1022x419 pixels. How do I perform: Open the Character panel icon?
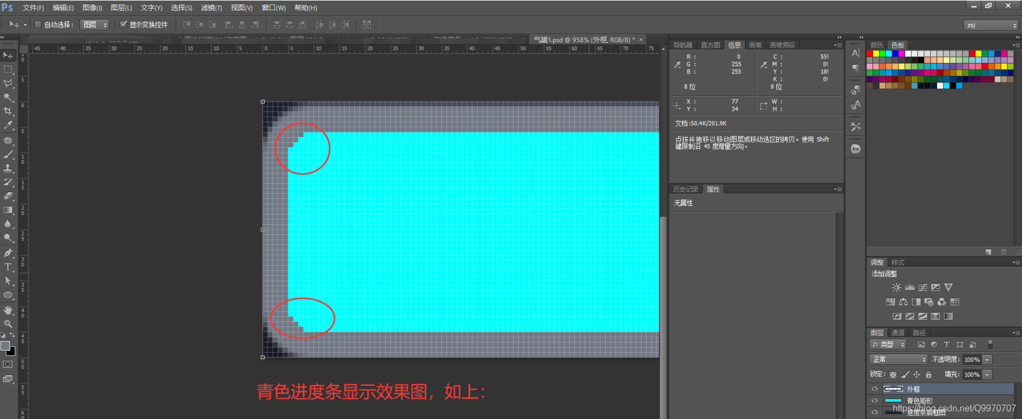pyautogui.click(x=855, y=53)
